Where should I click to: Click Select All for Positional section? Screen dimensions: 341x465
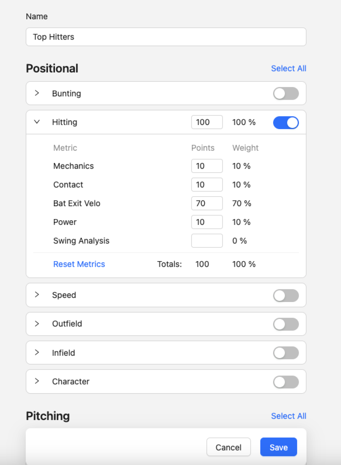tap(288, 69)
